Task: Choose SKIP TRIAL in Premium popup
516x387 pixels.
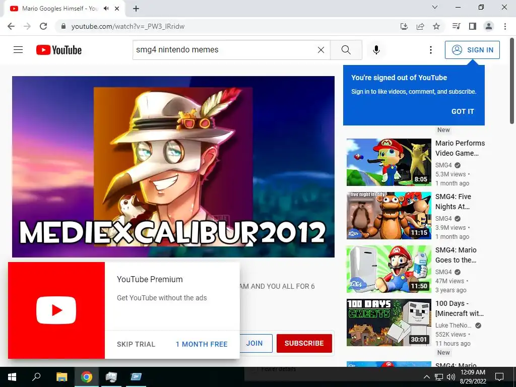Action: [136, 344]
